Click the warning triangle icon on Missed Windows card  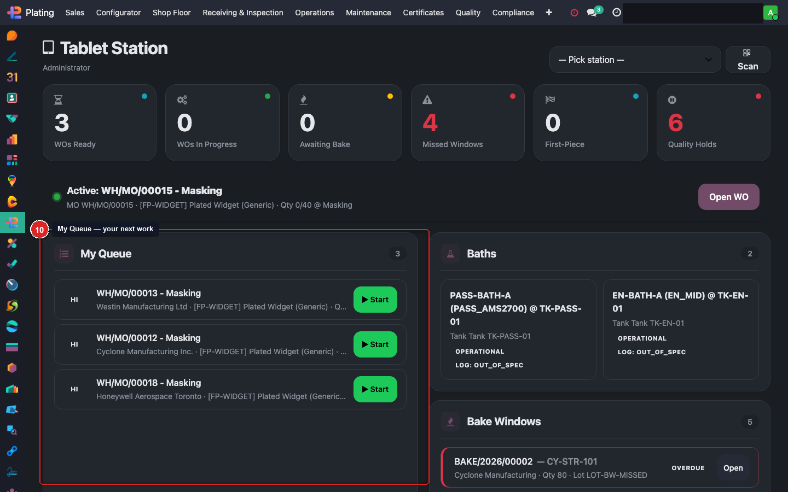click(427, 99)
